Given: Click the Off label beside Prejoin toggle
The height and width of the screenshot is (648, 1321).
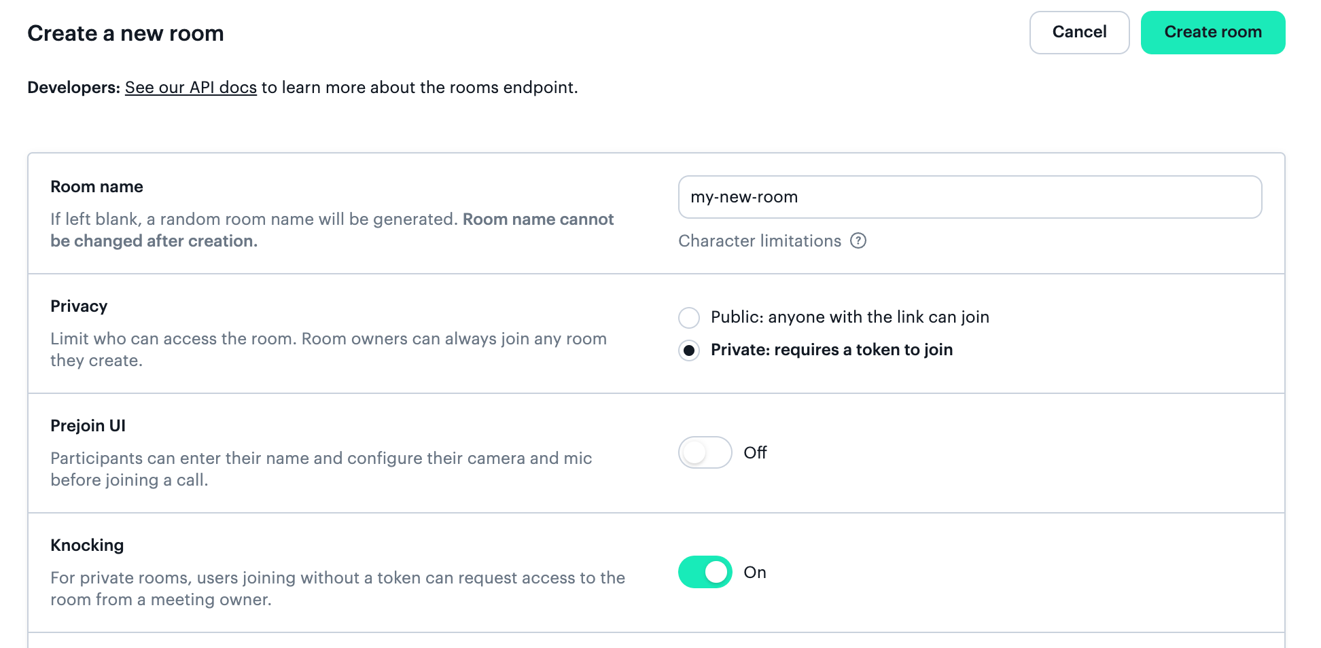Looking at the screenshot, I should point(755,453).
